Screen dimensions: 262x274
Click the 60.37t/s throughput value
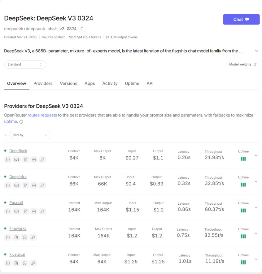[x=214, y=209]
